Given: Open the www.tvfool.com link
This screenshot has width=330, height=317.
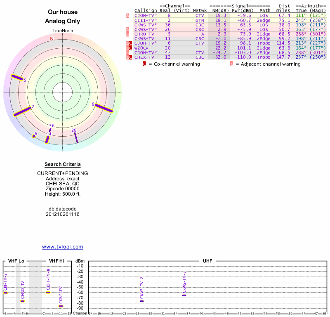Looking at the screenshot, I should (63, 247).
